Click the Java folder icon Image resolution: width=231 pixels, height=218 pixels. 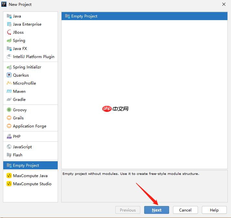coord(9,16)
